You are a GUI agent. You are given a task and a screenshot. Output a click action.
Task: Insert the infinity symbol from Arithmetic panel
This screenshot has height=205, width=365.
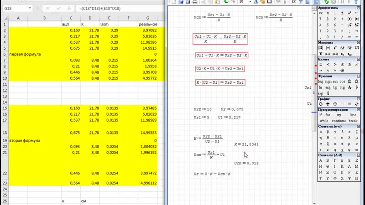tap(321, 13)
